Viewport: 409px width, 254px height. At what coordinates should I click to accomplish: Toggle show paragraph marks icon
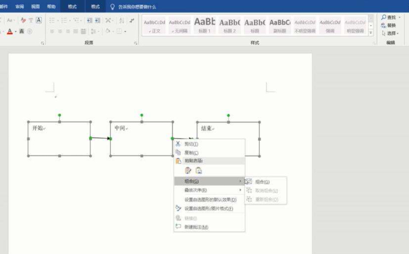coord(132,20)
